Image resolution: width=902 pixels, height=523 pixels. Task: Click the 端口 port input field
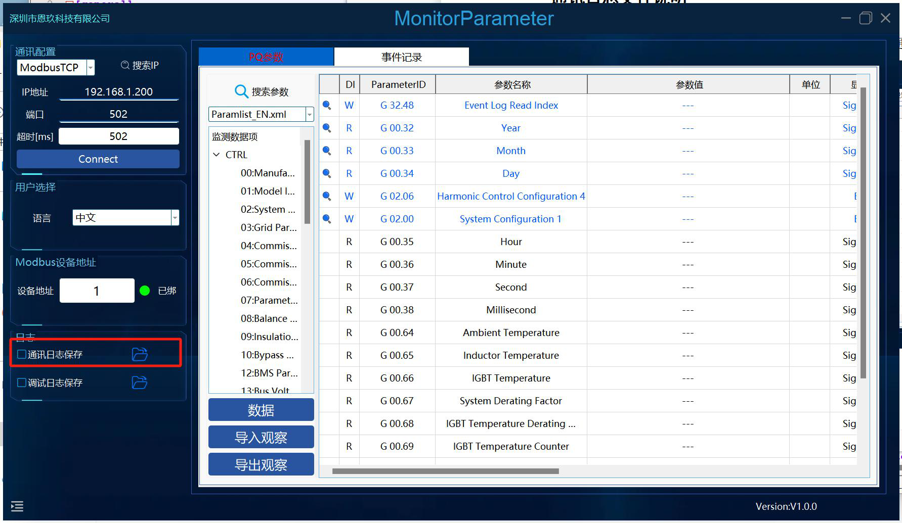point(119,114)
